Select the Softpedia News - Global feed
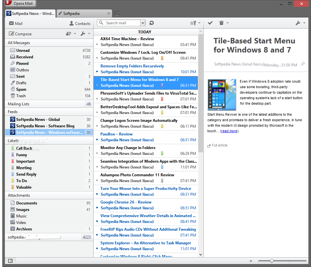Image resolution: width=311 pixels, height=267 pixels. click(49, 120)
